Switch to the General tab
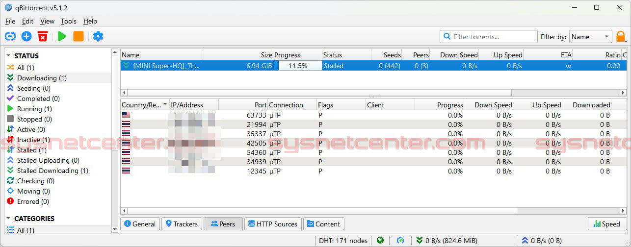The image size is (631, 247). (x=140, y=224)
